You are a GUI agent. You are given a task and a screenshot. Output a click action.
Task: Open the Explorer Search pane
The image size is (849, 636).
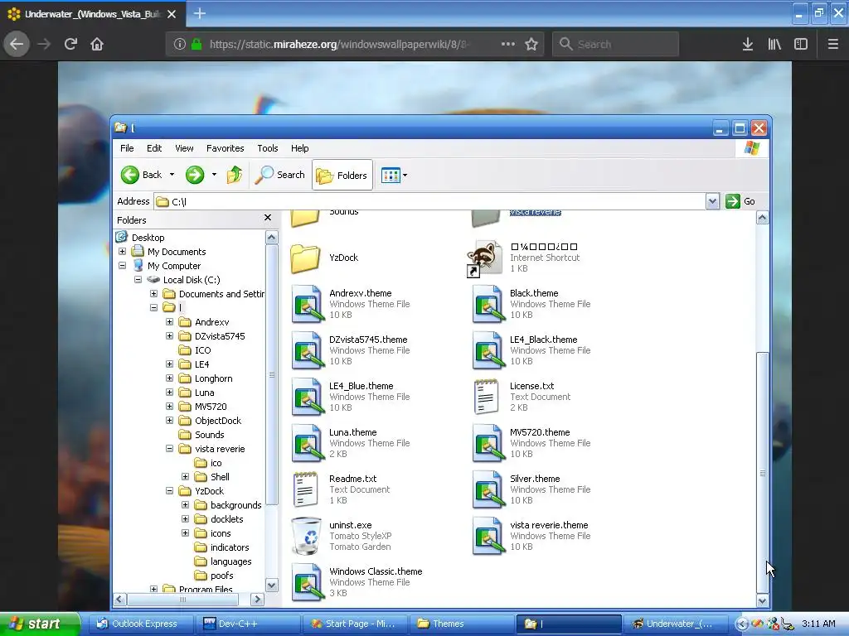(280, 175)
